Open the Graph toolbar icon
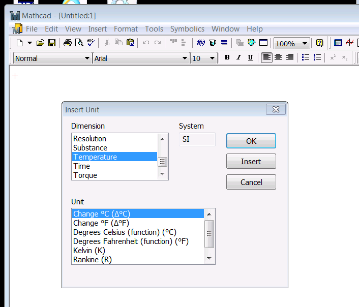 point(350,43)
